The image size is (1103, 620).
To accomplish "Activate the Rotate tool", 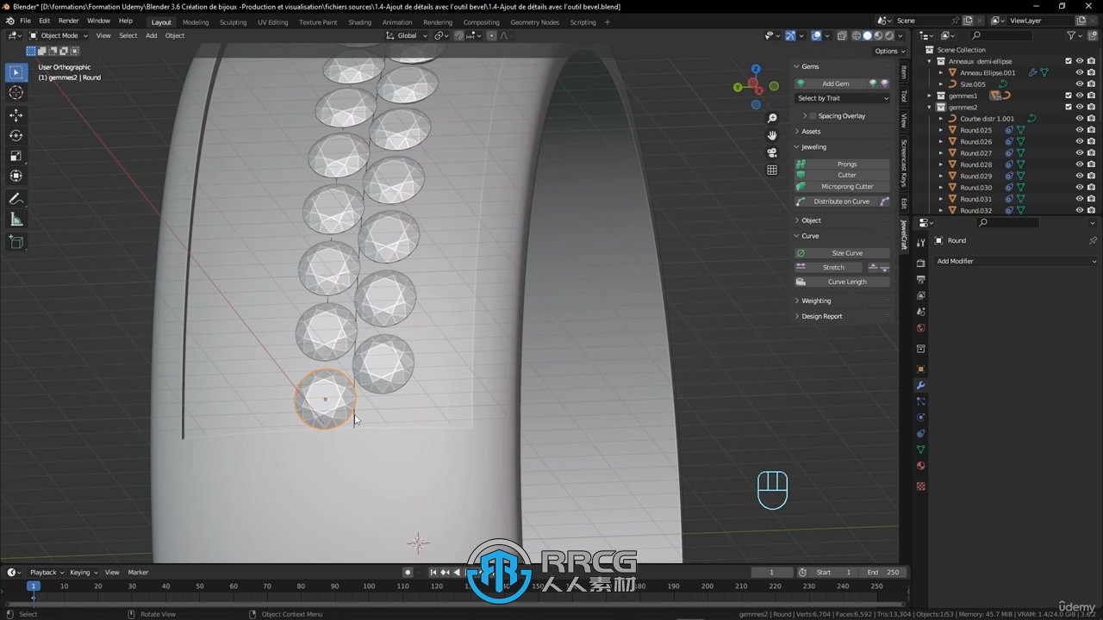I will (16, 135).
